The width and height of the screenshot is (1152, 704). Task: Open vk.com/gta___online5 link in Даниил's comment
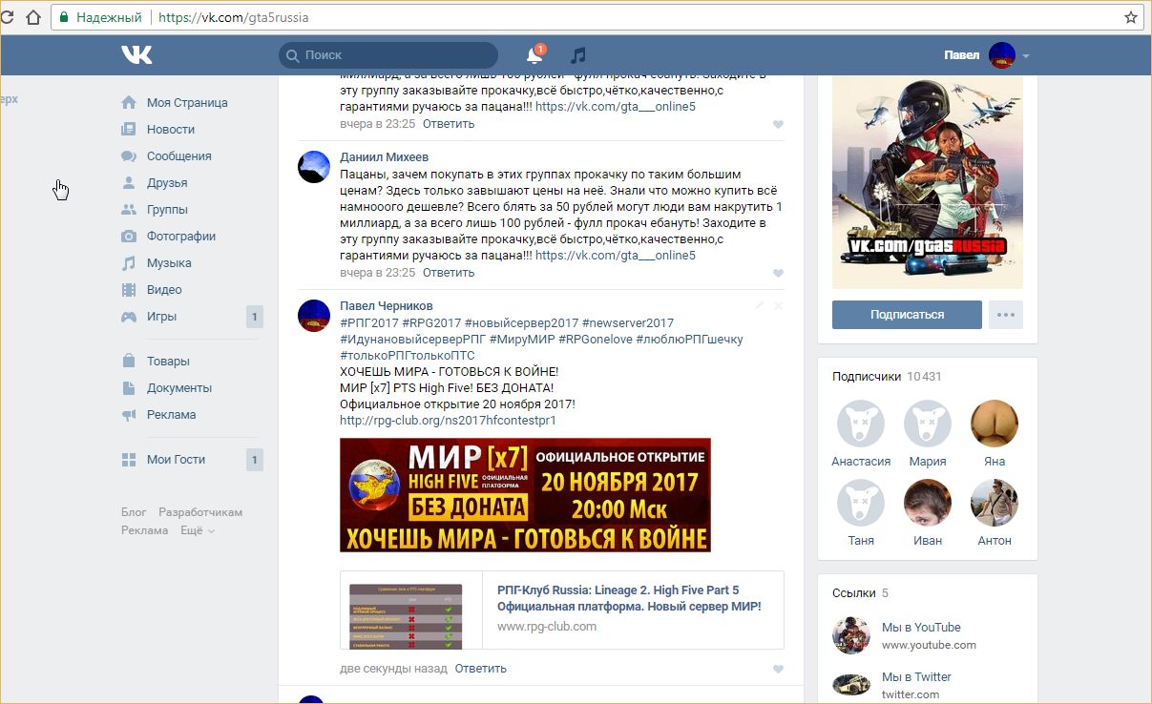tap(616, 256)
